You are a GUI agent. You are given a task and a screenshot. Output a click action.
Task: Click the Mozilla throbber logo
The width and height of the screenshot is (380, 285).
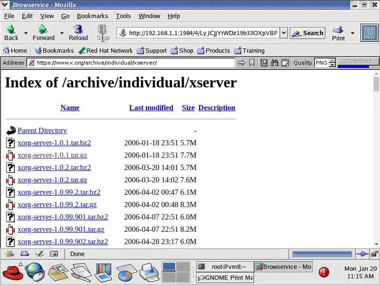click(369, 33)
